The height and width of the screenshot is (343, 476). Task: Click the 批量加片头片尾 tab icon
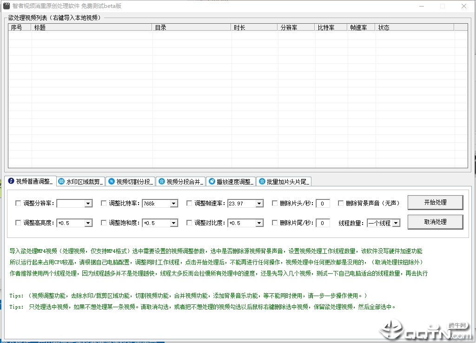click(262, 182)
